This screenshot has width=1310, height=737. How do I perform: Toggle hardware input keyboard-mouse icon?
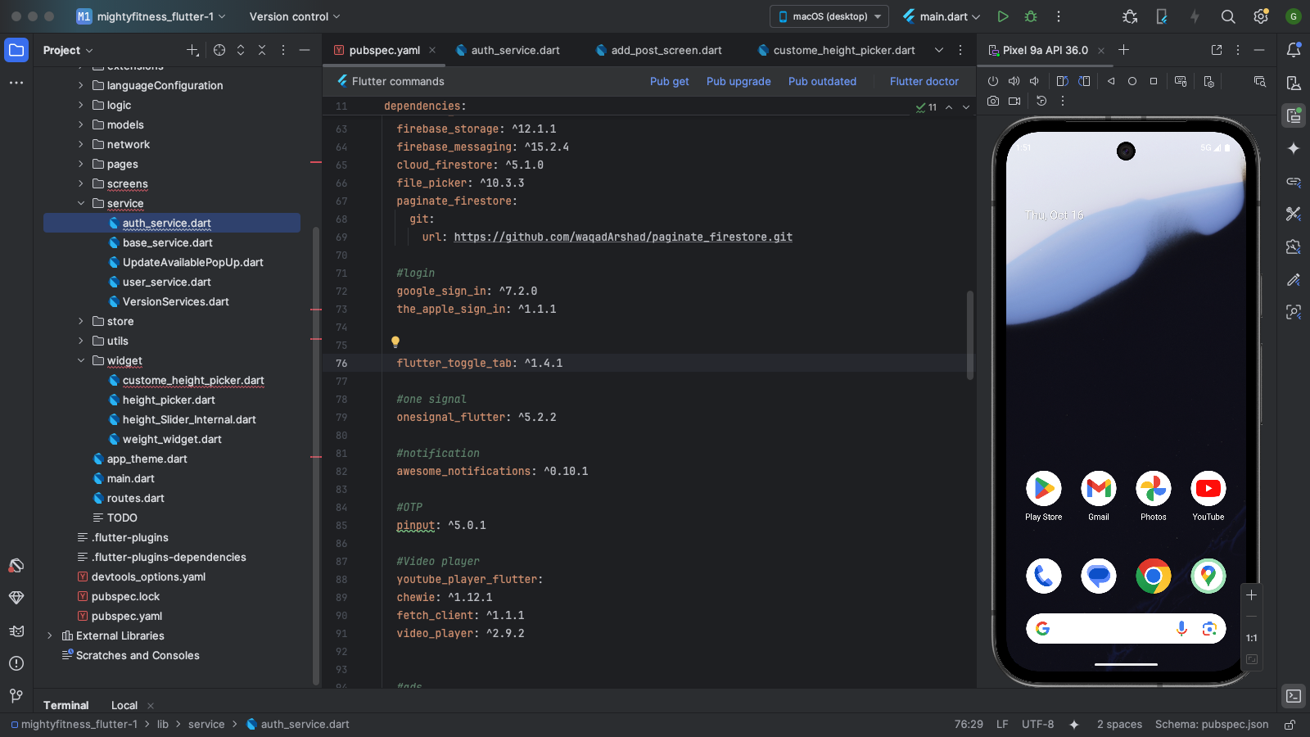(1181, 81)
